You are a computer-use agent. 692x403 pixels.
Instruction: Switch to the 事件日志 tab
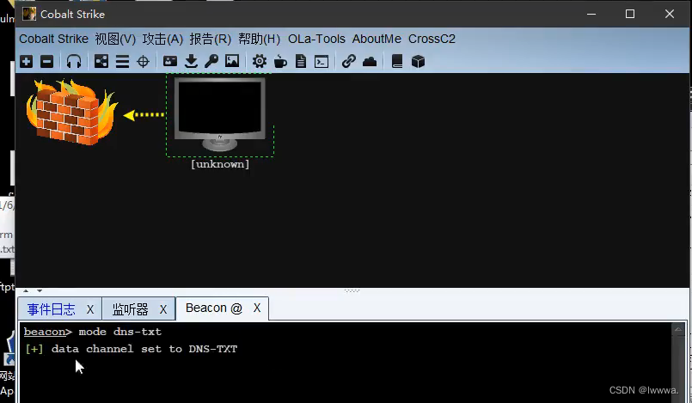pos(52,309)
